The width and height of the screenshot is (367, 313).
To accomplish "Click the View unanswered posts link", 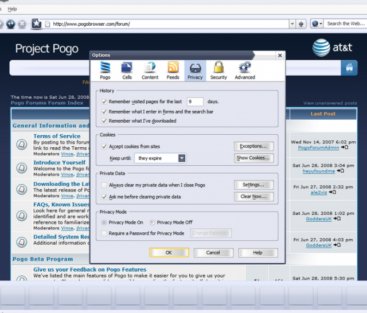I will tap(330, 103).
